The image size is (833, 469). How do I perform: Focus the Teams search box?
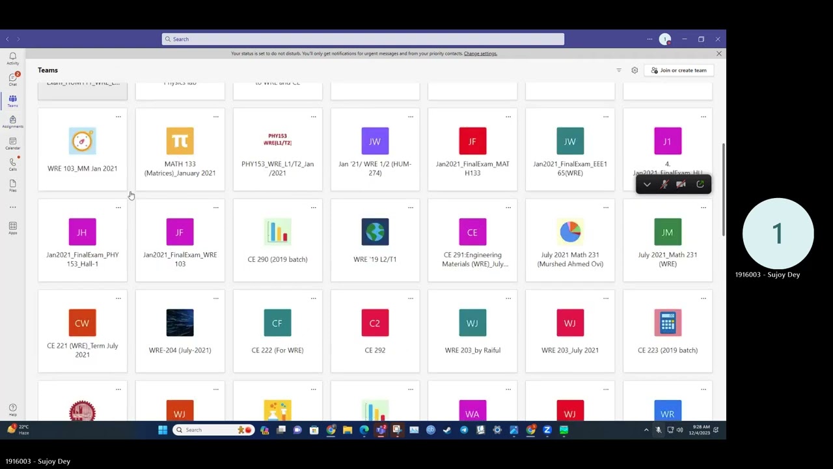pos(363,39)
